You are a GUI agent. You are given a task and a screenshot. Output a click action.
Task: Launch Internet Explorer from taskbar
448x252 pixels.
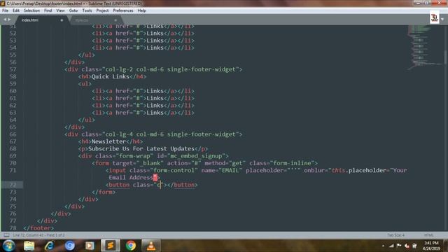(x=49, y=246)
